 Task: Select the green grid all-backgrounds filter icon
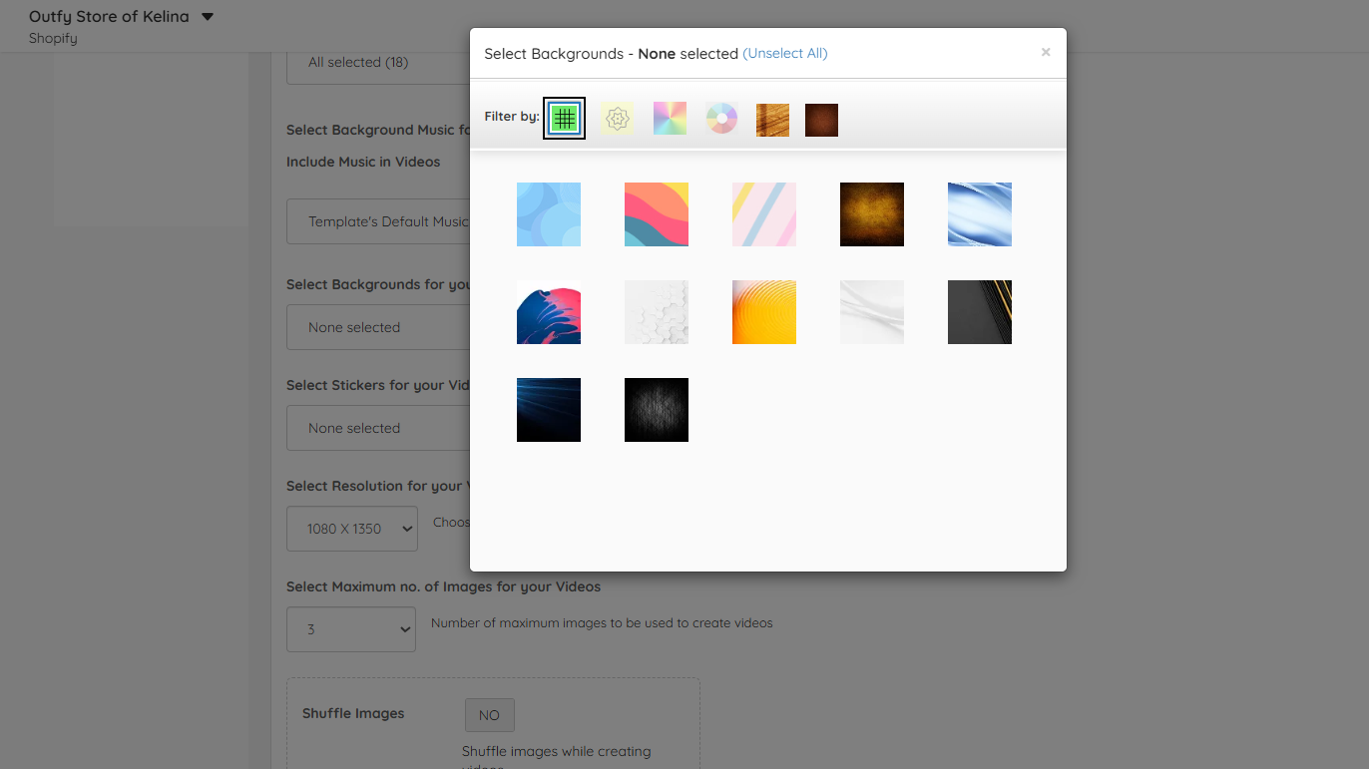coord(564,119)
